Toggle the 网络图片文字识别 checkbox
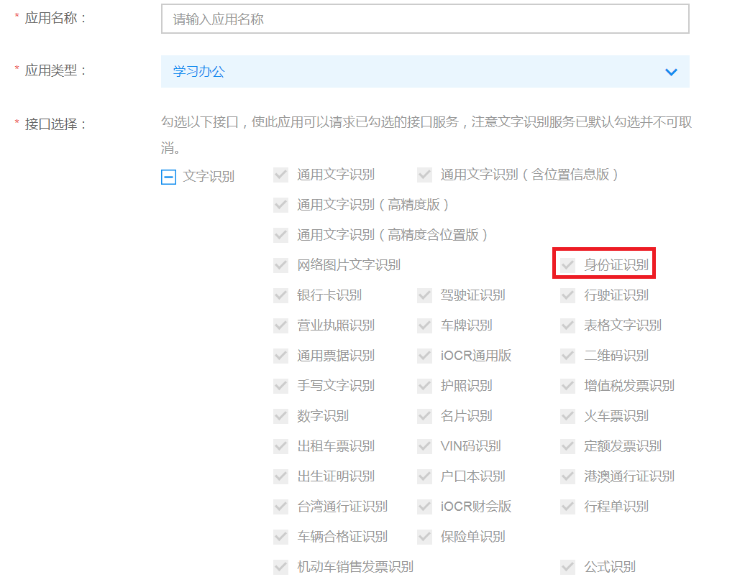The height and width of the screenshot is (582, 745). tap(280, 265)
